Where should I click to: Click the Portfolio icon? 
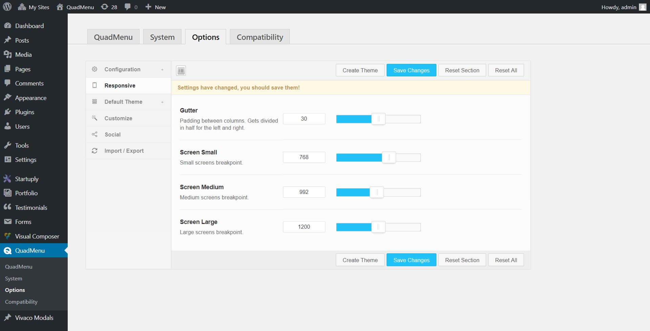(7, 193)
